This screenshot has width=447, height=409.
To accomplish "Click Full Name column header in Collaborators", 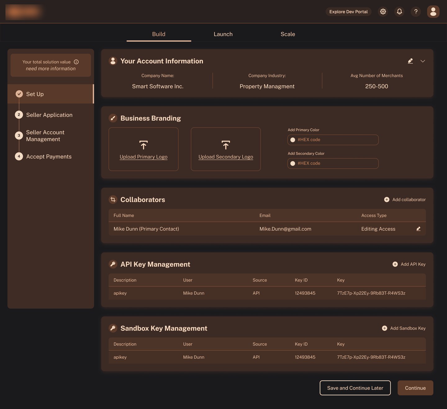I will click(124, 215).
